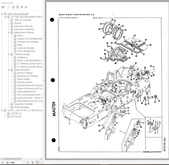This screenshot has width=169, height=165.
Task: Go to the previous page arrow
Action: [x=3, y=162]
